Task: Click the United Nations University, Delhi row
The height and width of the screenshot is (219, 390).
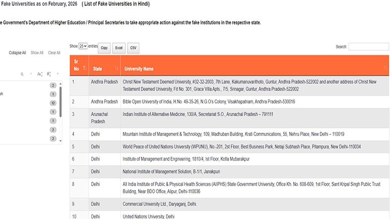Action: point(230,215)
